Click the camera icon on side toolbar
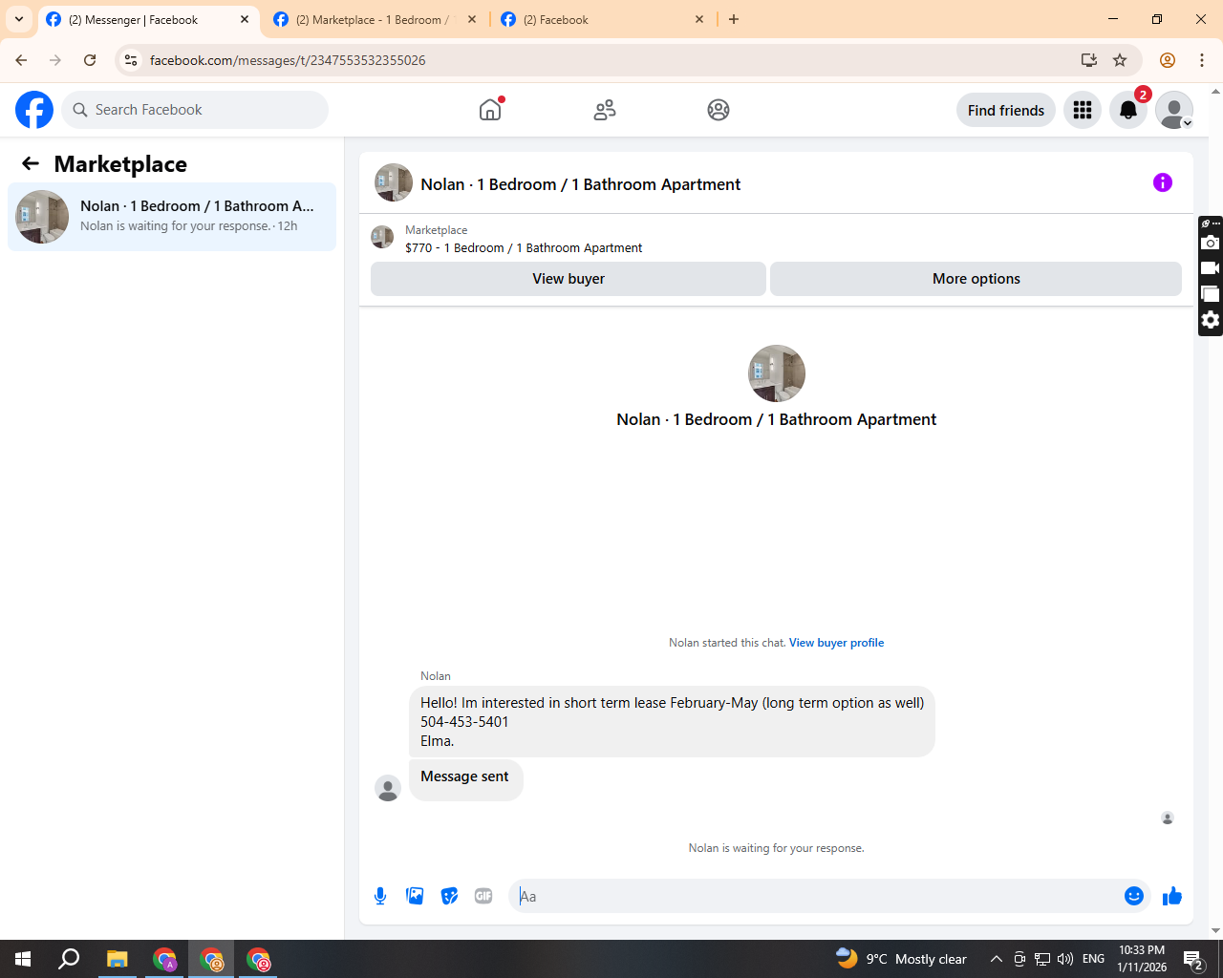The height and width of the screenshot is (978, 1223). [1211, 243]
